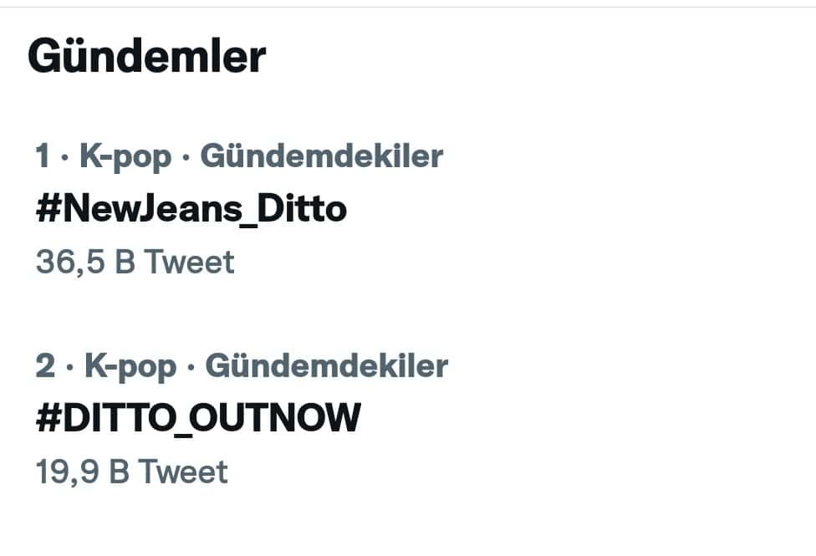Click the 36,5 B figure

point(84,263)
